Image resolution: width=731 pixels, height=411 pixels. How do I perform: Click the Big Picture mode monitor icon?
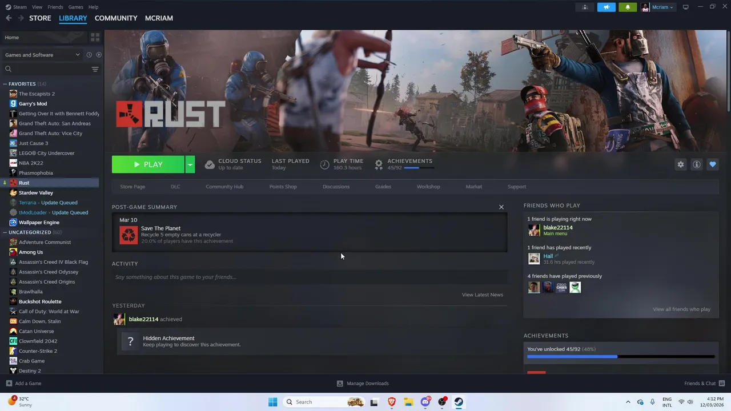click(x=686, y=7)
